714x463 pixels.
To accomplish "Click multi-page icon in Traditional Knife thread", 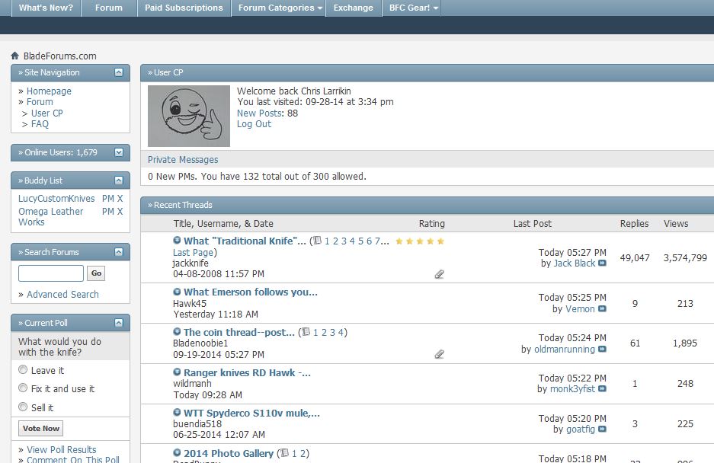I will 318,241.
